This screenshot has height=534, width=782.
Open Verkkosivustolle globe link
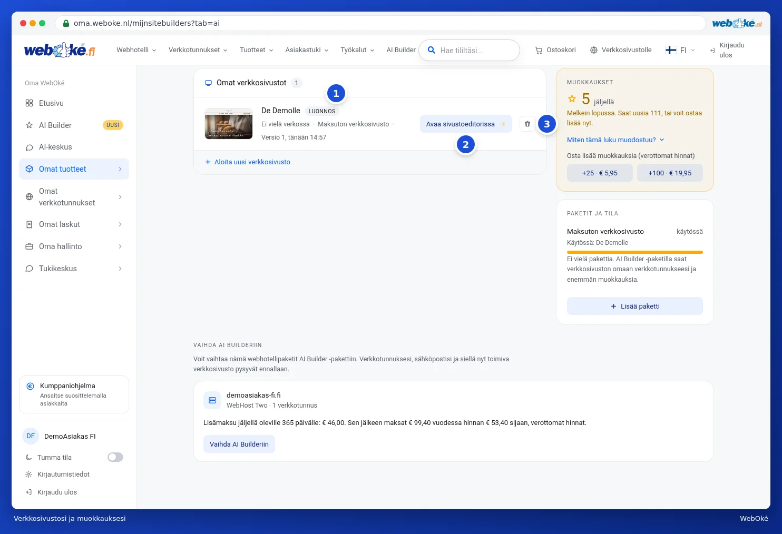621,50
